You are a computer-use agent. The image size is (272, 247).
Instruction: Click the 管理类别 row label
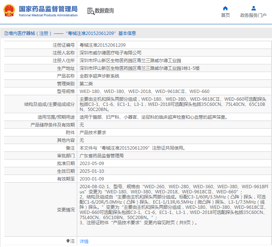66,83
